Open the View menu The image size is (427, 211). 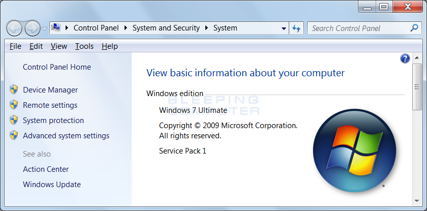pos(59,46)
